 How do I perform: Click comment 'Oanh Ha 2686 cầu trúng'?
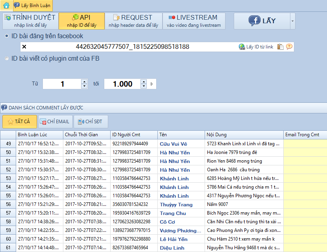coord(233,170)
